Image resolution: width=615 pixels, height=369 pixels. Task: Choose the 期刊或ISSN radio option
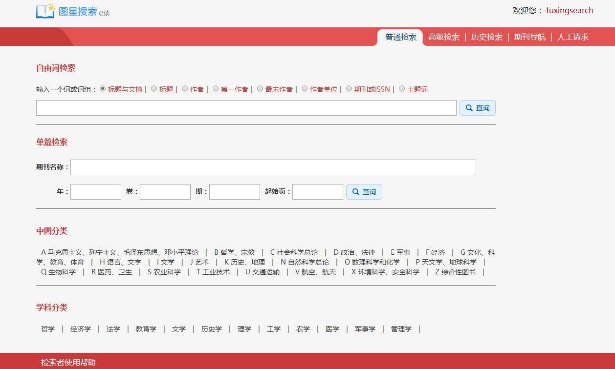(x=349, y=89)
